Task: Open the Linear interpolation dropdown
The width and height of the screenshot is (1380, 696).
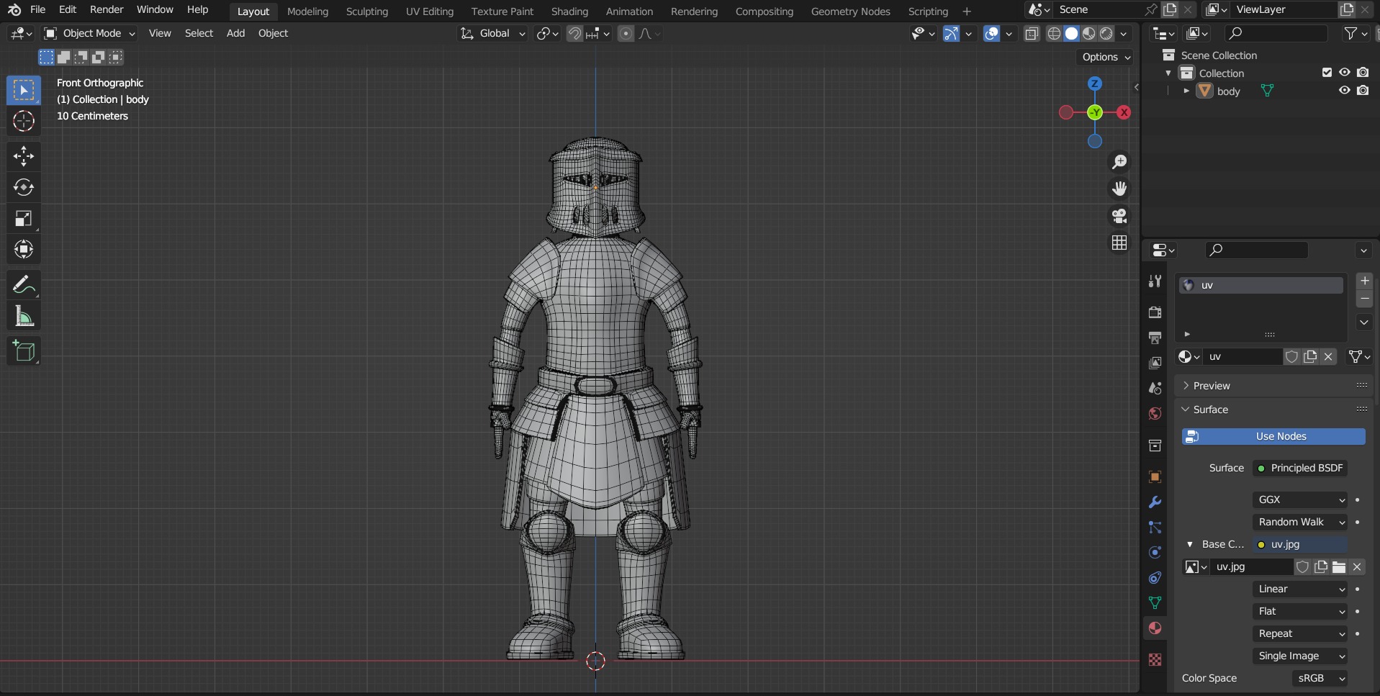Action: [x=1300, y=589]
